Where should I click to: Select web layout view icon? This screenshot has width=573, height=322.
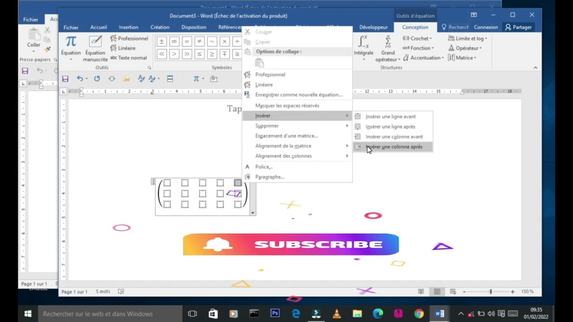point(453,292)
